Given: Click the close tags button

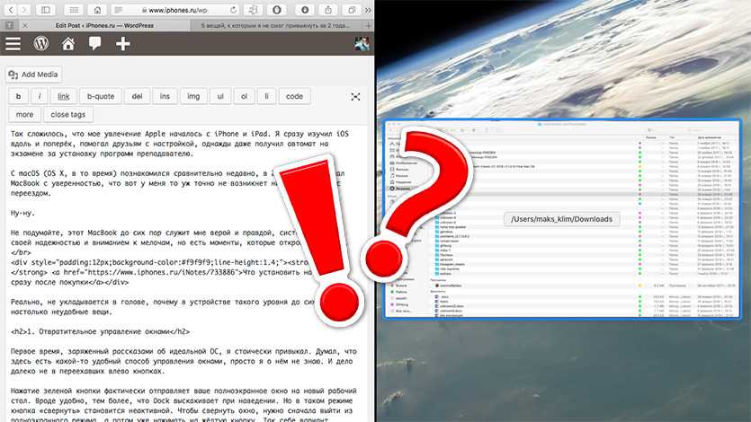Looking at the screenshot, I should click(x=68, y=115).
